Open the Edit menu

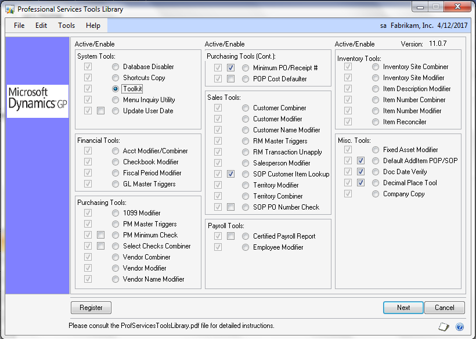tap(41, 26)
